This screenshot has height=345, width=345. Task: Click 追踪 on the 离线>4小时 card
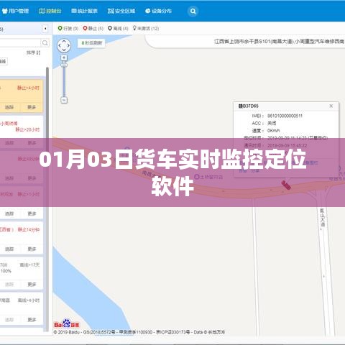9,320
